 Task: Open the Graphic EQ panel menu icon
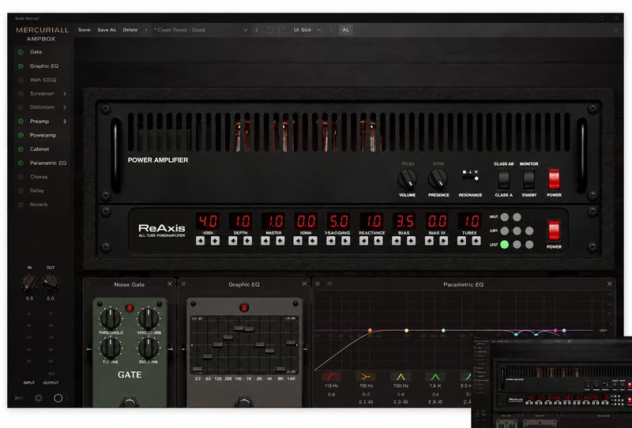click(183, 284)
